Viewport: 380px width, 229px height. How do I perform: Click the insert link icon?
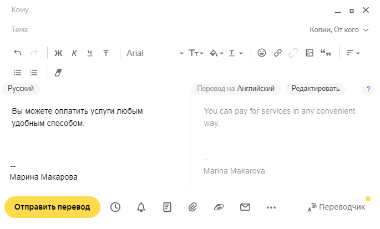[x=278, y=53]
